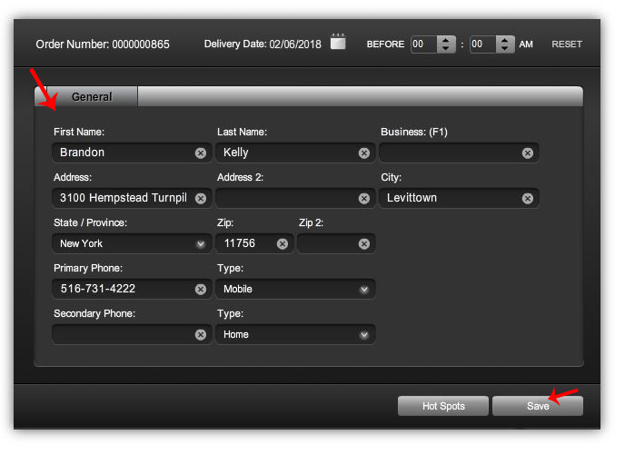Screen dimensions: 625x454
Task: Click the Delivery Date: 02/06/2018 text
Action: [263, 44]
